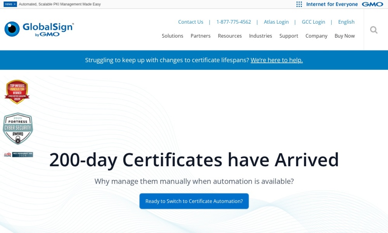Open the English language selector

(346, 22)
